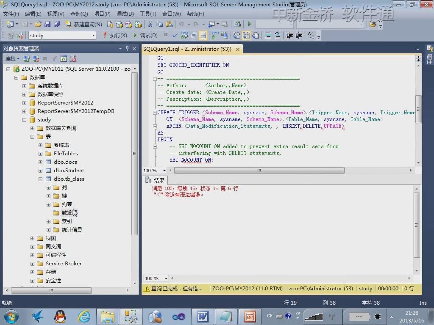Screen dimensions: 434x325
Task: Open the View (视图) menu
Action: pyautogui.click(x=56, y=14)
